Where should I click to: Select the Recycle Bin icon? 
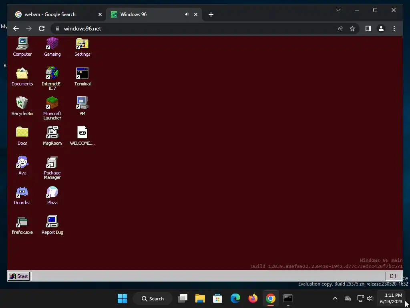point(22,106)
